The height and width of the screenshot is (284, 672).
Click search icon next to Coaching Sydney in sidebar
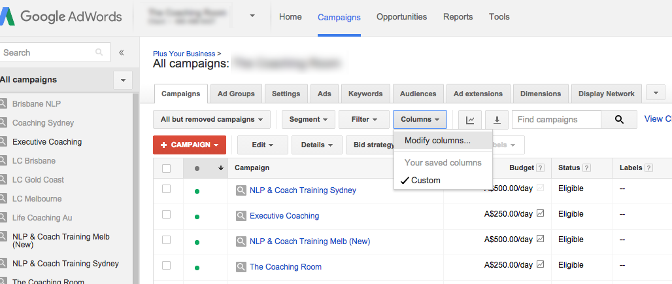tap(3, 122)
